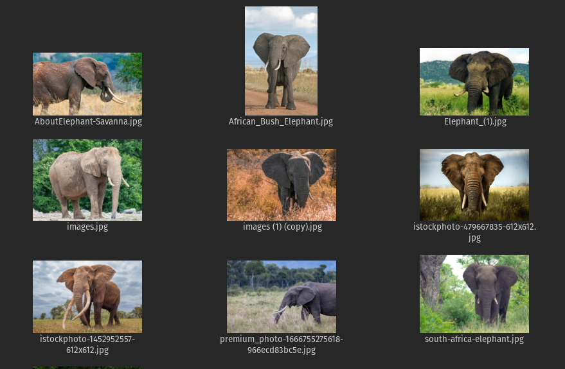Select the images.jpg elephant thumbnail

87,180
